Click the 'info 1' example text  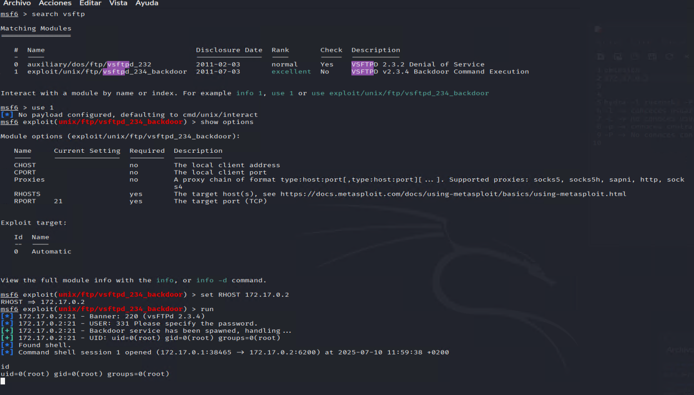click(249, 93)
